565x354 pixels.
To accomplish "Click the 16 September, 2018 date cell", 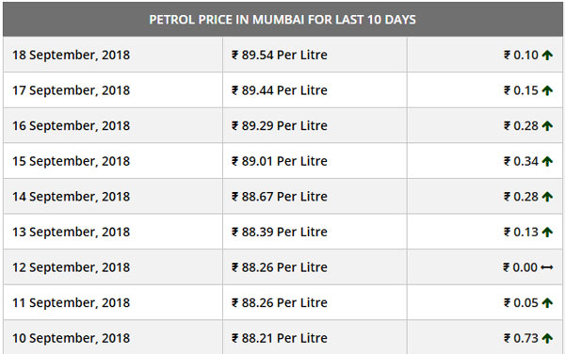I will coord(113,125).
